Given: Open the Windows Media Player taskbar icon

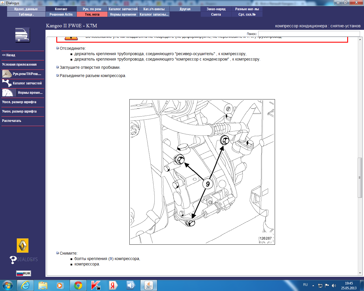Looking at the screenshot, I should (60, 285).
